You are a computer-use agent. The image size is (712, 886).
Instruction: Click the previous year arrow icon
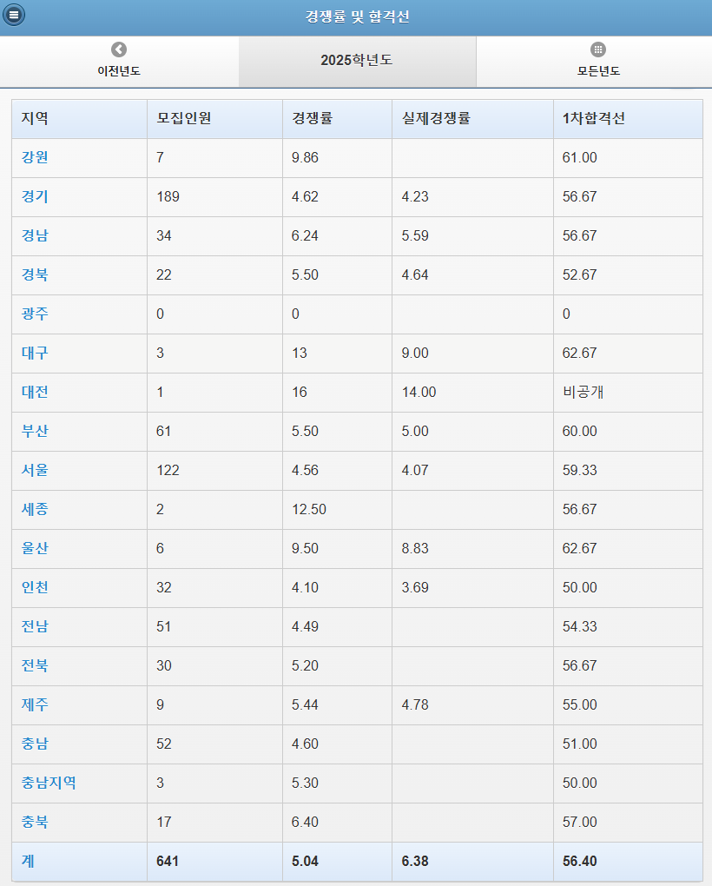119,50
